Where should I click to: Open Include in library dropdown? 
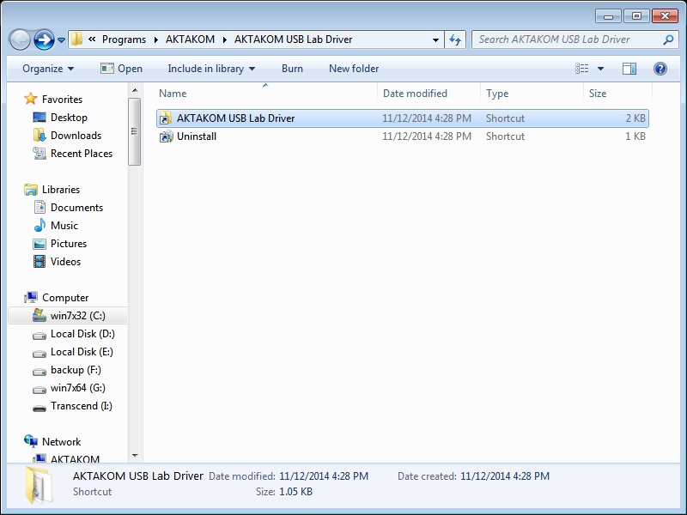[x=211, y=69]
